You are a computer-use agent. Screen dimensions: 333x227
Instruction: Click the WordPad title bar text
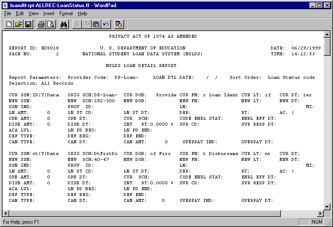tap(63, 5)
